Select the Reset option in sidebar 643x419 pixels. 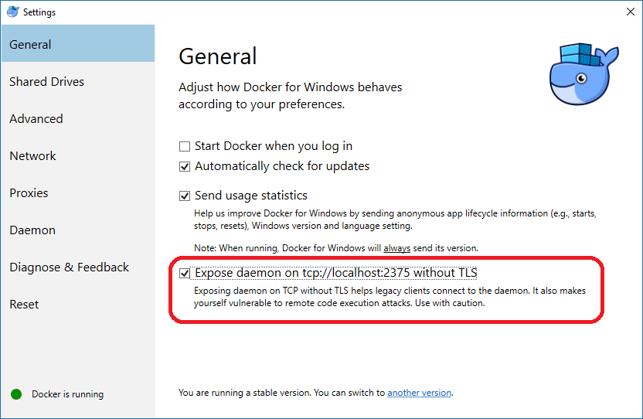click(x=24, y=305)
